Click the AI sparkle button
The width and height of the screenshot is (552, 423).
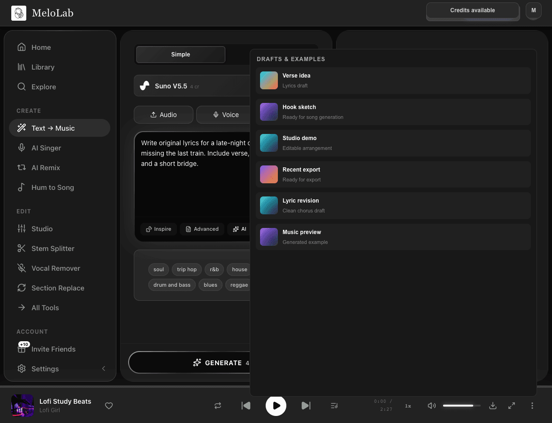pyautogui.click(x=239, y=229)
